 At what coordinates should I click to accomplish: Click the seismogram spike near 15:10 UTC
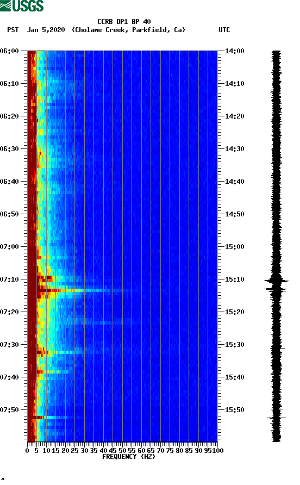coord(276,281)
